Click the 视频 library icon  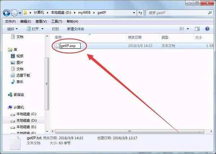(x=13, y=56)
